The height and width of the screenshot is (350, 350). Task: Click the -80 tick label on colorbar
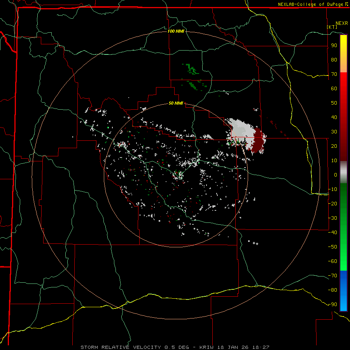coord(332,290)
